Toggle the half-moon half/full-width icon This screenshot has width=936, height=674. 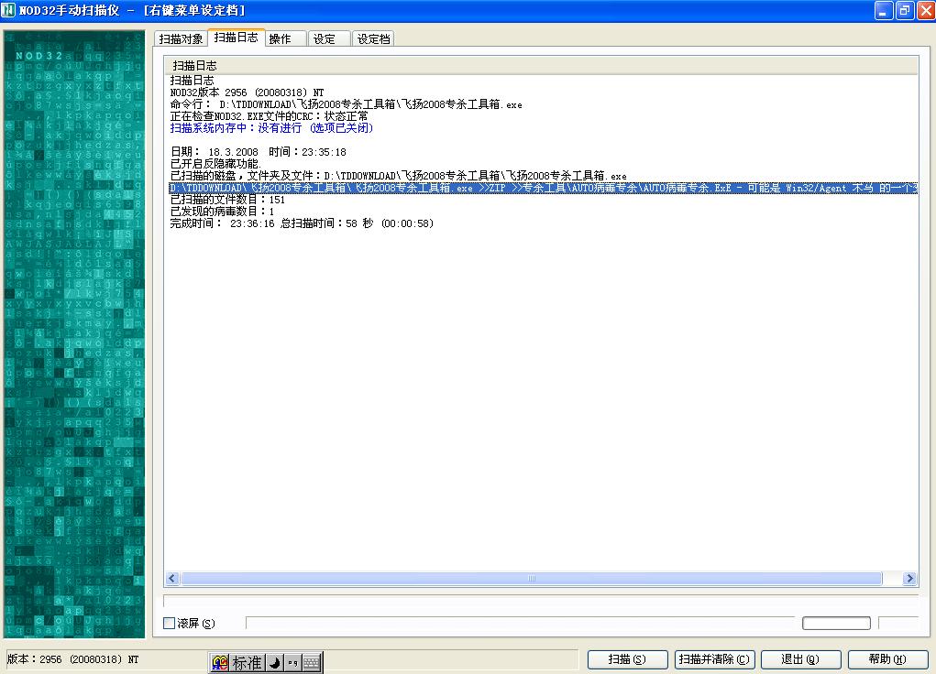pyautogui.click(x=275, y=662)
